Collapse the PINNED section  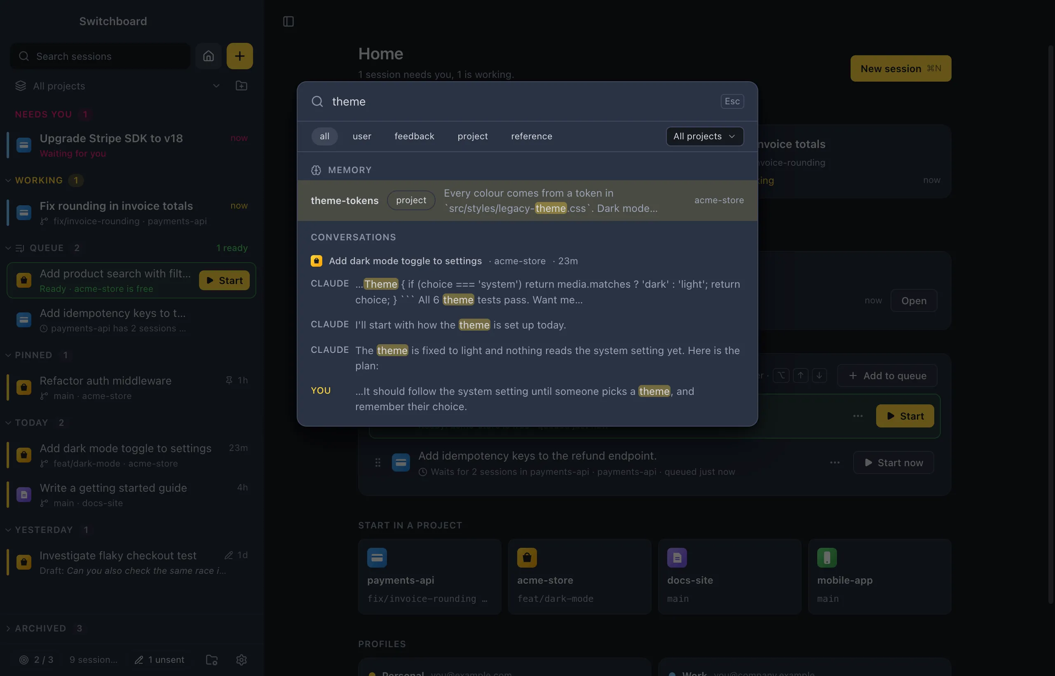pos(8,354)
